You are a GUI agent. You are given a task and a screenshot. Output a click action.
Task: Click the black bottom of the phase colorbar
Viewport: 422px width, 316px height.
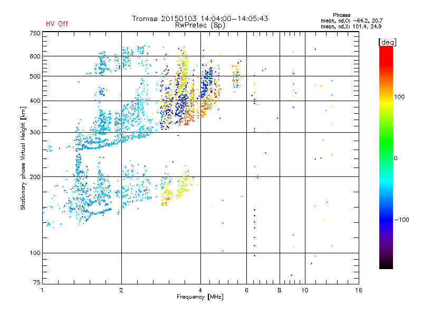(386, 265)
